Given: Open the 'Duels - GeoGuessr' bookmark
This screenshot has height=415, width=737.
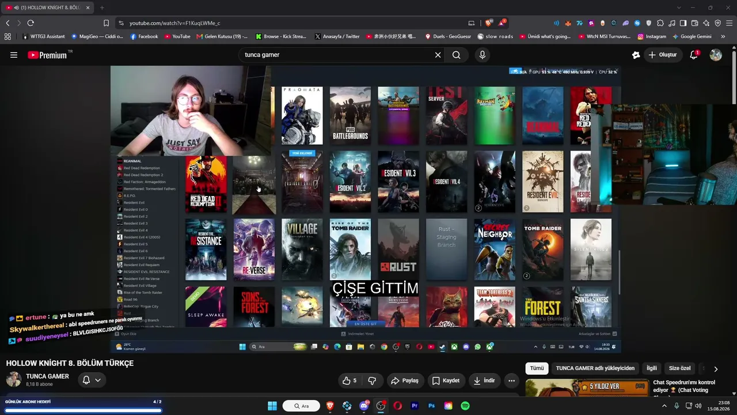Looking at the screenshot, I should point(448,36).
